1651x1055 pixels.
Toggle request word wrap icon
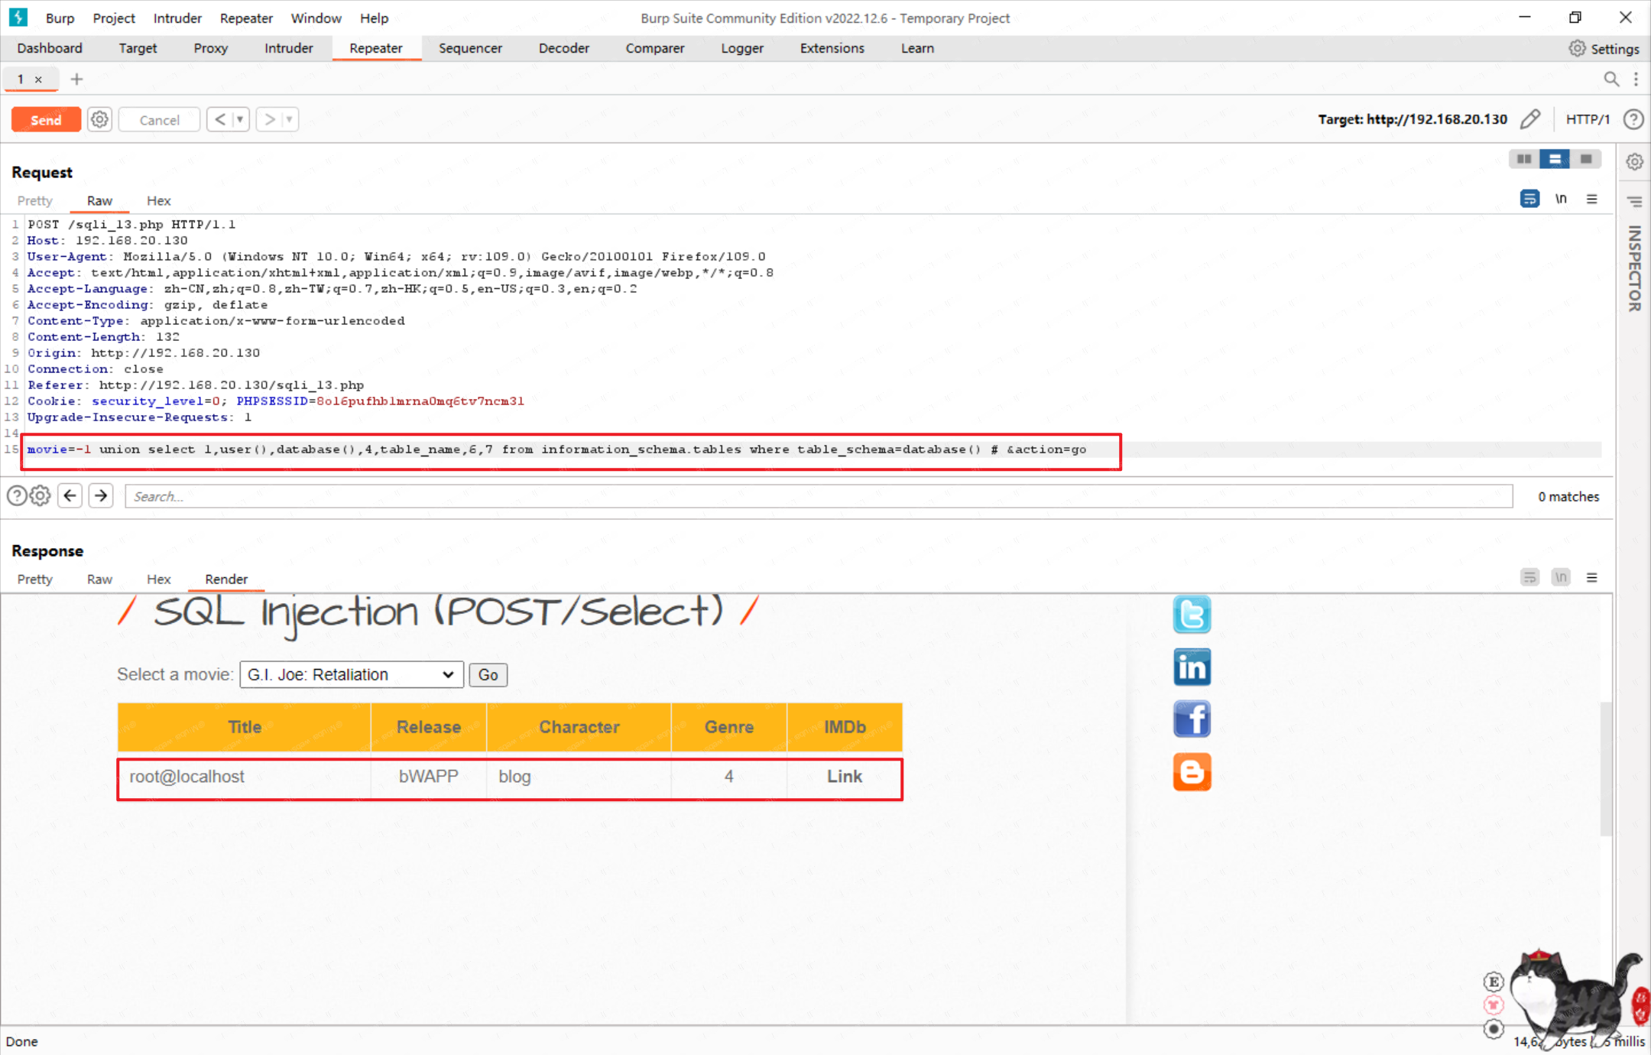point(1529,199)
